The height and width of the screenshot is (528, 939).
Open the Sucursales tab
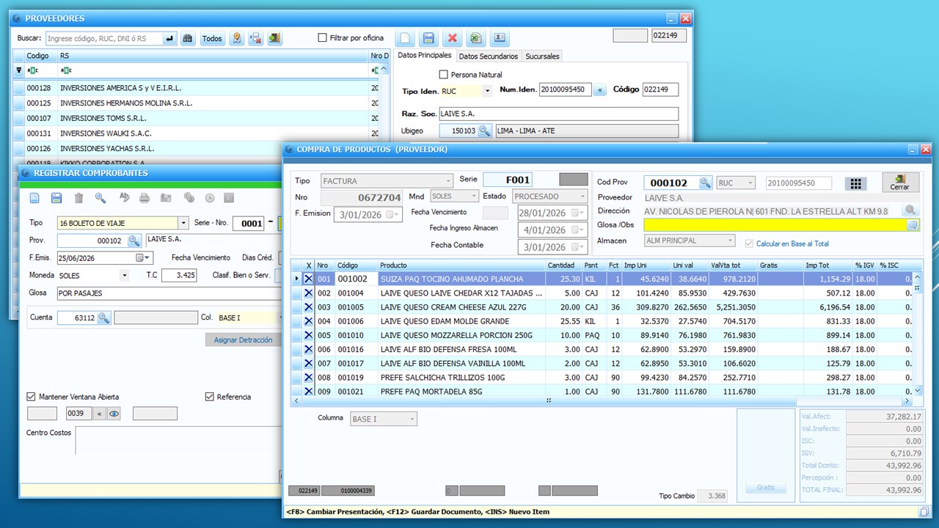542,56
